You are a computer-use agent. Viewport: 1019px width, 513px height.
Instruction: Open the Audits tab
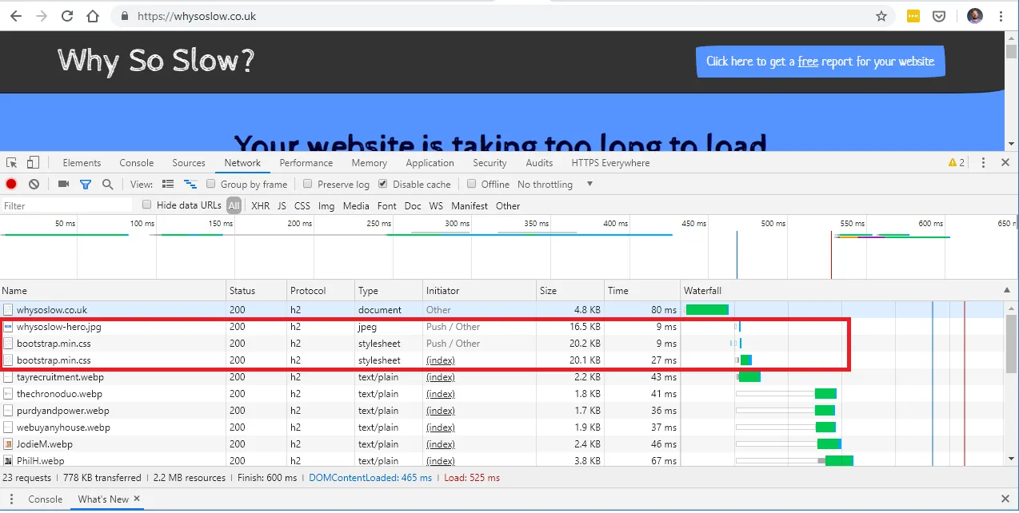click(x=539, y=163)
